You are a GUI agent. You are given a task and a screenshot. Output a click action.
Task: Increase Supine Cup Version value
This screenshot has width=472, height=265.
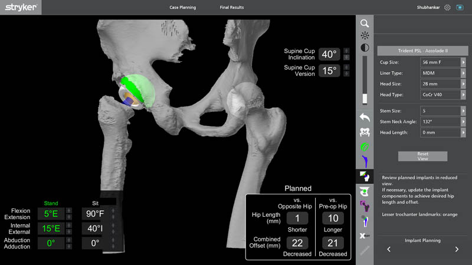pyautogui.click(x=346, y=67)
